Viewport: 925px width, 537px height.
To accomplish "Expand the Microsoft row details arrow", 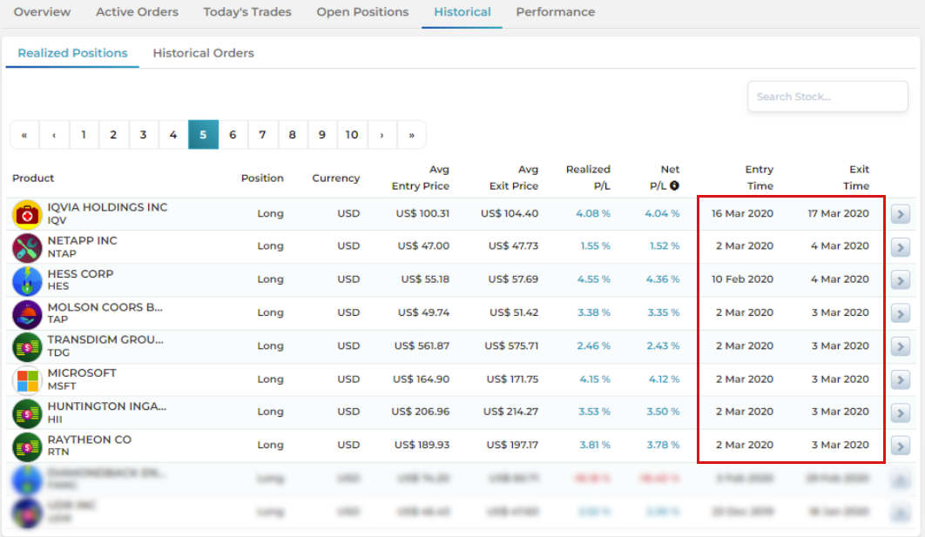I will coord(901,380).
